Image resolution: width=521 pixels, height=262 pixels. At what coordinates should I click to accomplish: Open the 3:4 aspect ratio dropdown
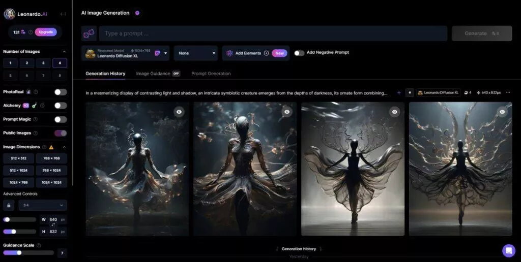click(43, 205)
